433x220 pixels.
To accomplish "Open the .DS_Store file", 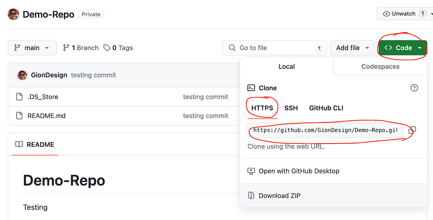I will click(x=43, y=97).
